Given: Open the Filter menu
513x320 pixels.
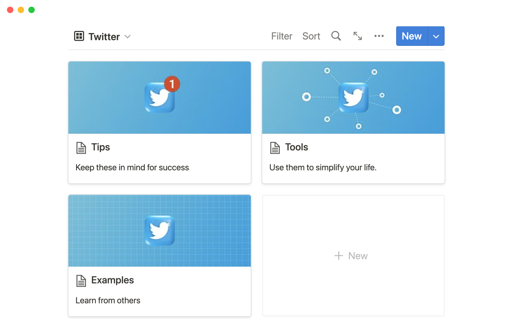Looking at the screenshot, I should tap(282, 36).
